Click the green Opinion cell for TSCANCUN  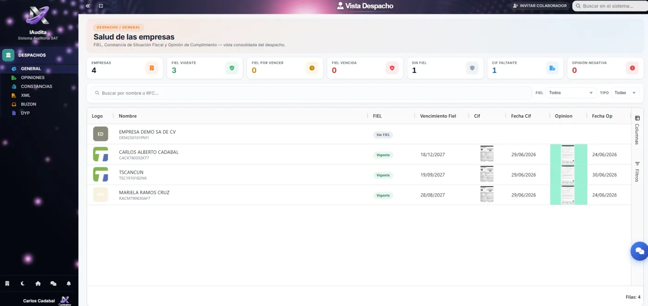[568, 175]
